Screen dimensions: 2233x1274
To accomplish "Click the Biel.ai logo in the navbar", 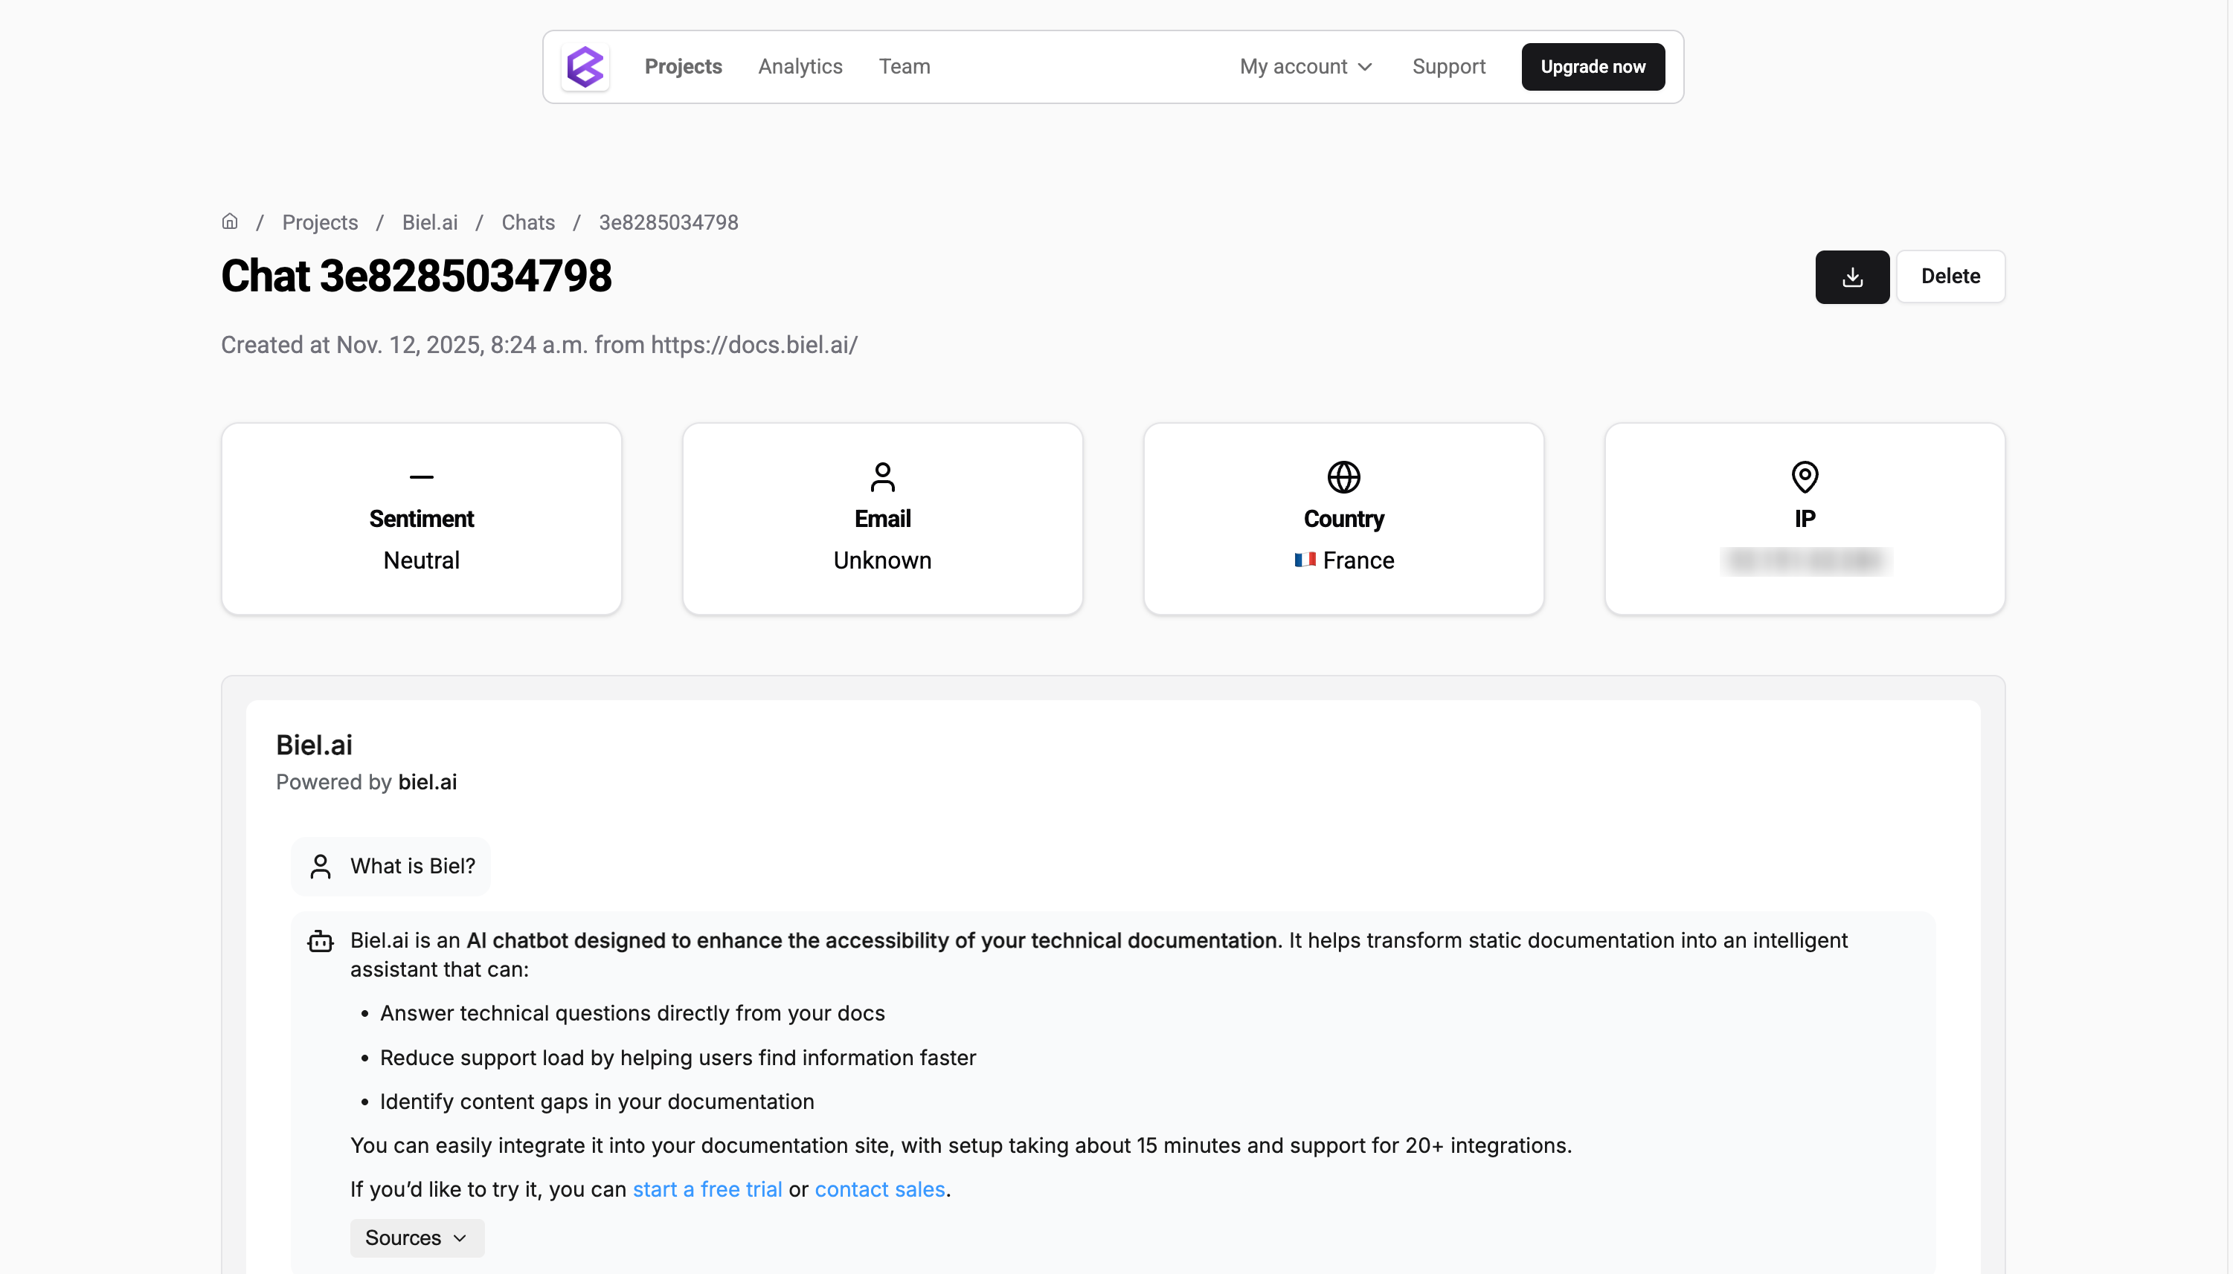I will [x=585, y=66].
